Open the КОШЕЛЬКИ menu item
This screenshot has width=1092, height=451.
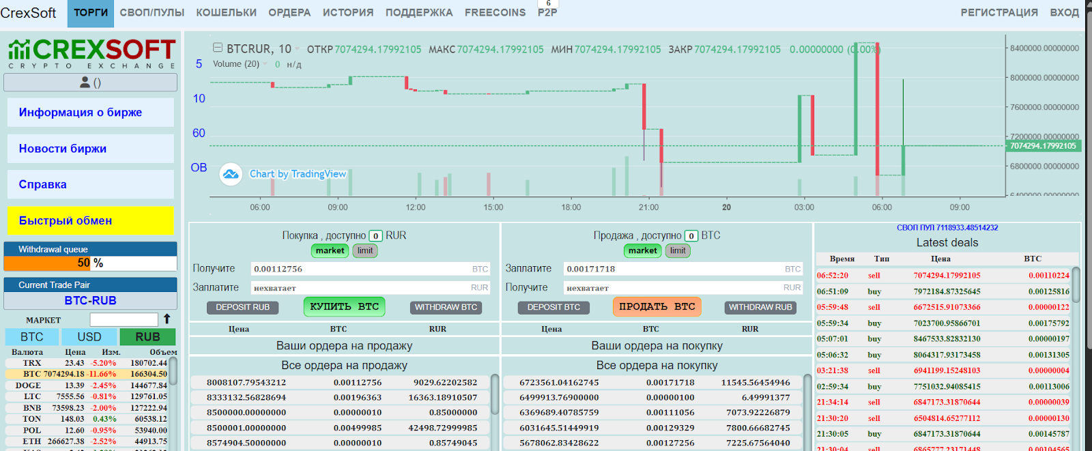pos(226,13)
